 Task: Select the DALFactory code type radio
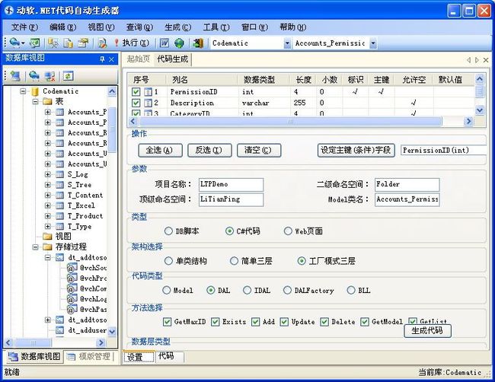[287, 290]
